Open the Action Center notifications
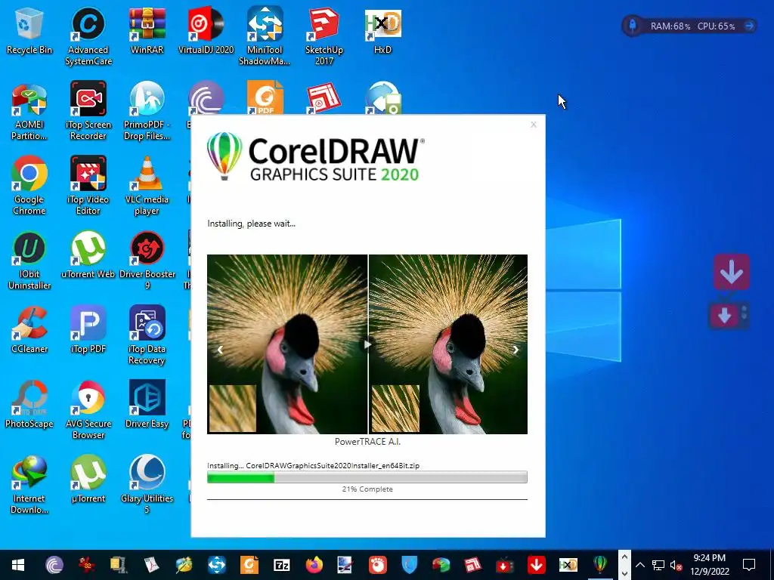 point(749,565)
